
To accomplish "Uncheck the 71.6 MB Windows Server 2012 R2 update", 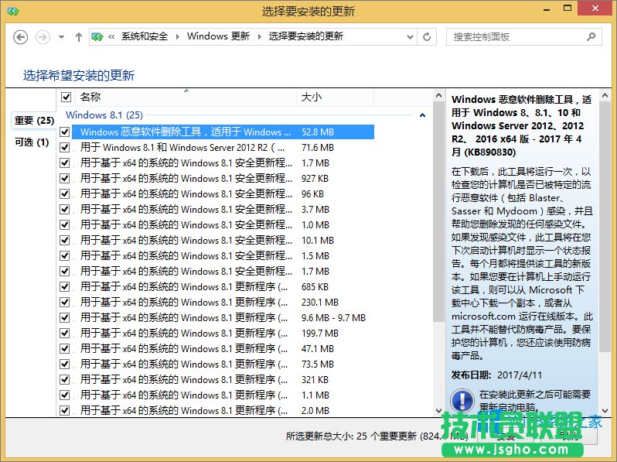I will [65, 148].
